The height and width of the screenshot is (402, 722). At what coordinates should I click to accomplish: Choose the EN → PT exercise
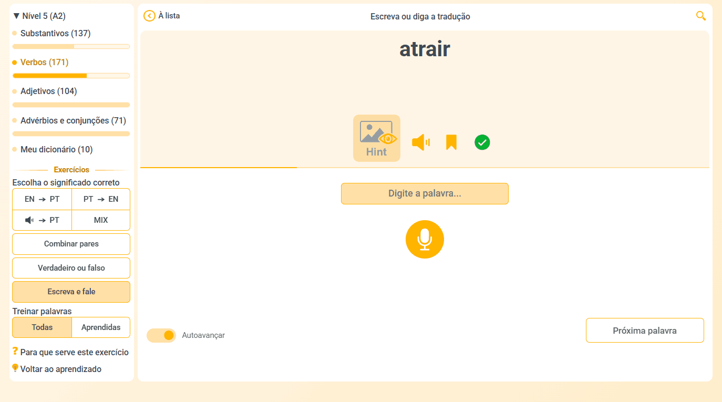point(42,199)
